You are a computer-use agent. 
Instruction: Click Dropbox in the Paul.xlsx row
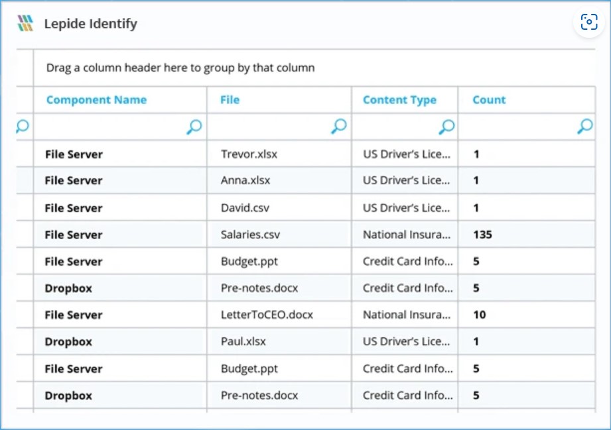[x=68, y=342]
